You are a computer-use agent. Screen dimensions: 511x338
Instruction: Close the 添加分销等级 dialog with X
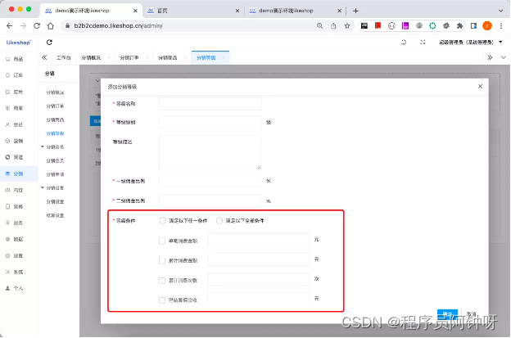[481, 86]
